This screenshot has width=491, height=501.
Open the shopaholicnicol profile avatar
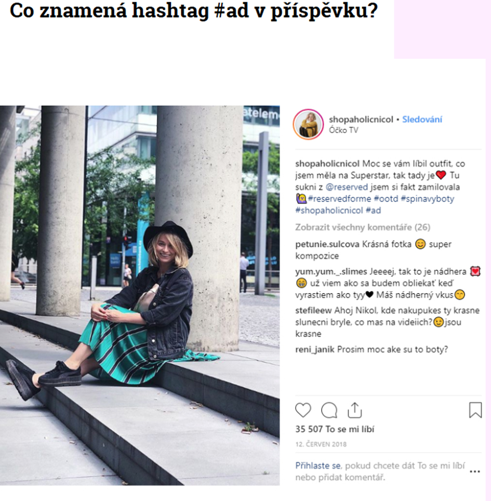click(308, 124)
